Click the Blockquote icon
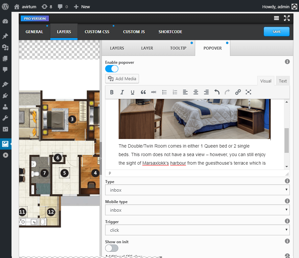Screen dimensions: 299x258 [143, 92]
